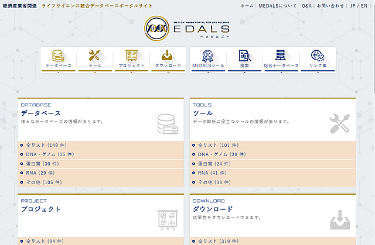Image resolution: width=375 pixels, height=245 pixels.
Task: Switch language to JP
Action: click(353, 6)
